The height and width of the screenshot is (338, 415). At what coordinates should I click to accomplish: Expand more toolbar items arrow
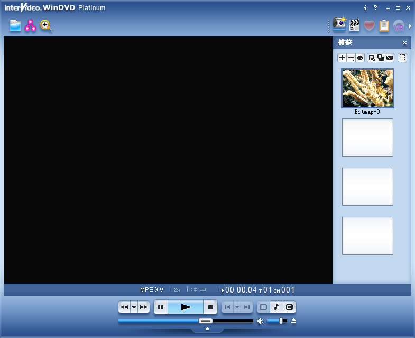coord(410,26)
